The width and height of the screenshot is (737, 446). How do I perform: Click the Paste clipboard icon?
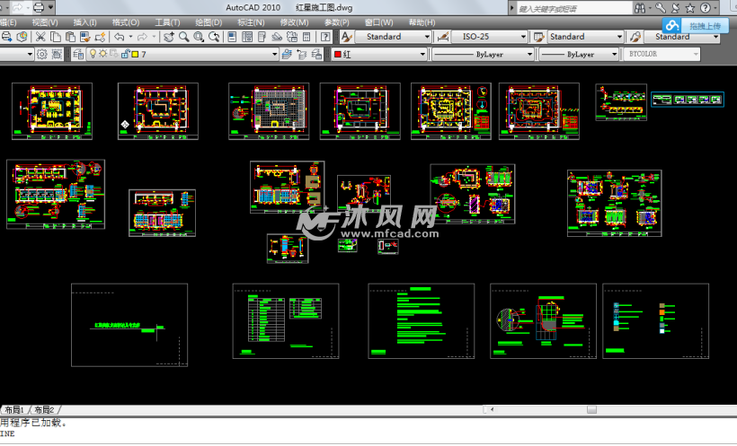click(70, 37)
